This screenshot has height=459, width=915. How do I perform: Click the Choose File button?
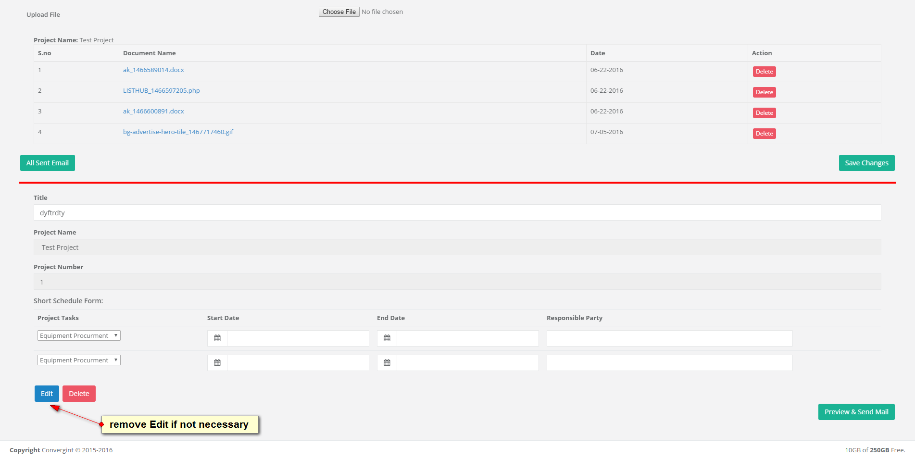pos(339,12)
